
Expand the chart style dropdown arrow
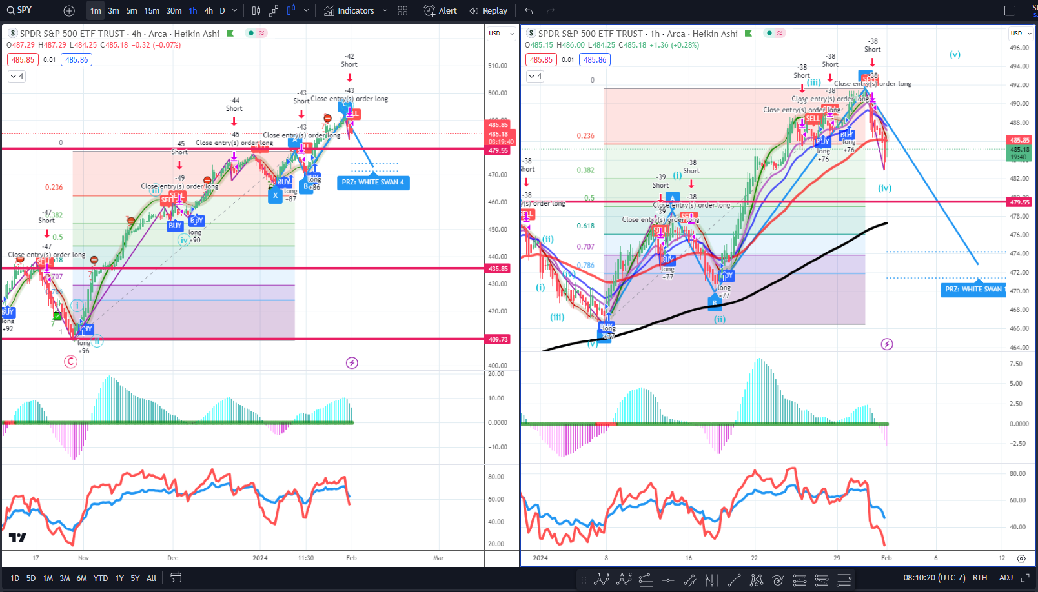click(x=306, y=11)
